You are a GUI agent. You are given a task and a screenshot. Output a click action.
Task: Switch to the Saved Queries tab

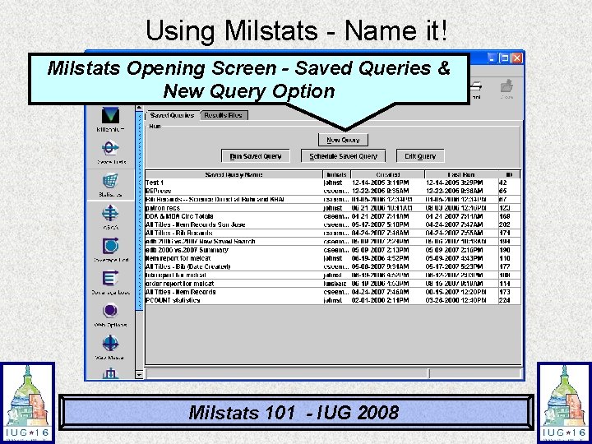click(172, 115)
